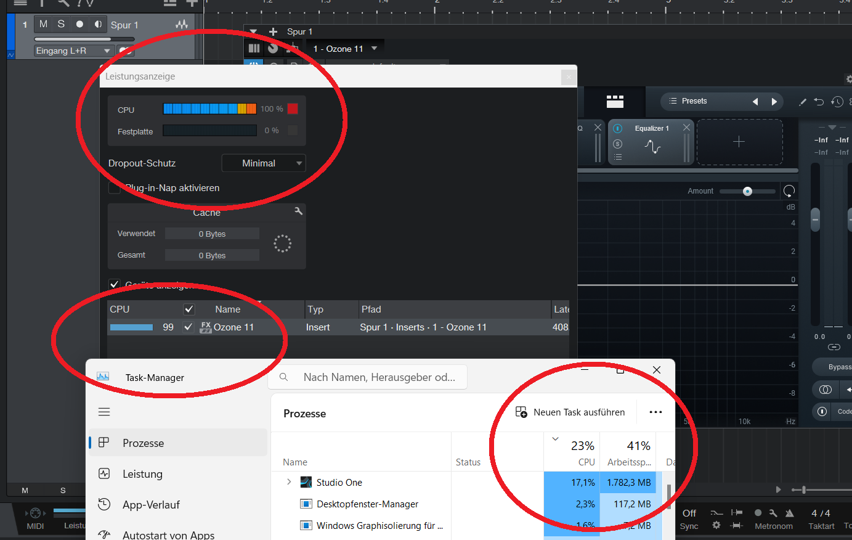Mute Spur 1 with the M button

click(43, 24)
